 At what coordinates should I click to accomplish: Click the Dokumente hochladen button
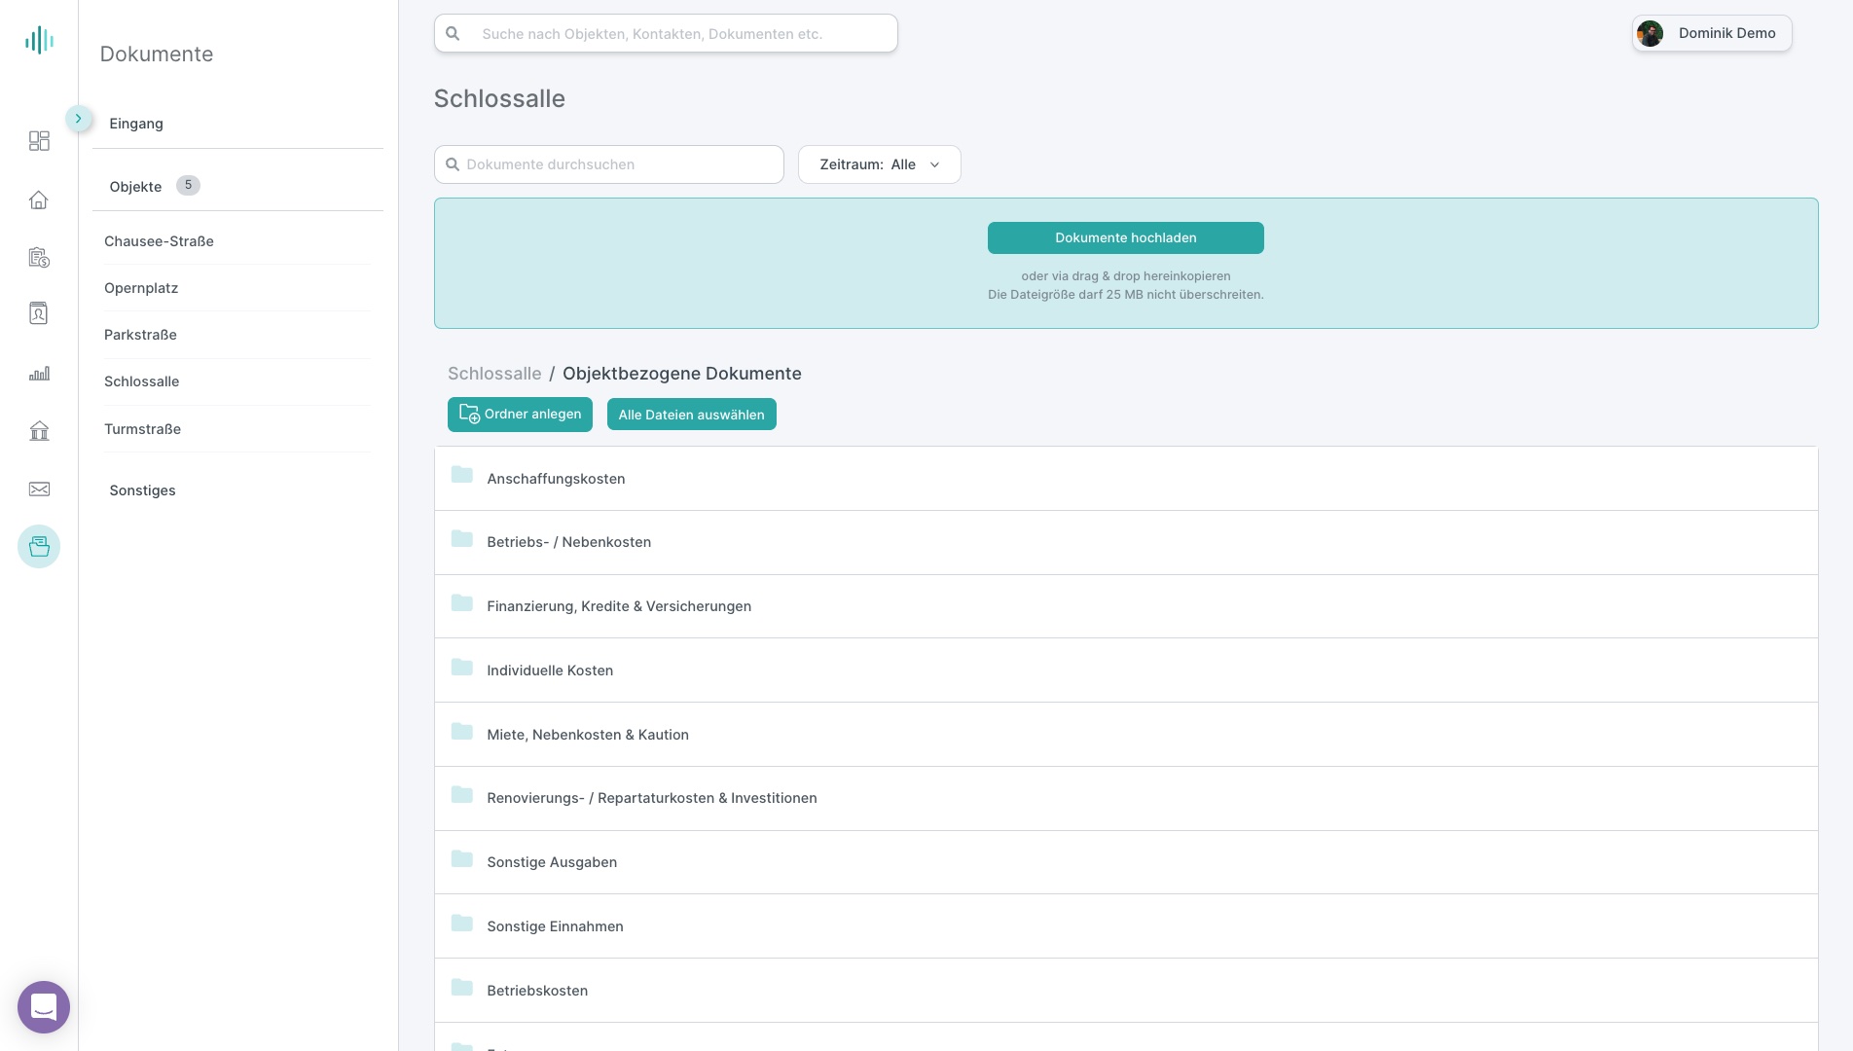(x=1126, y=237)
